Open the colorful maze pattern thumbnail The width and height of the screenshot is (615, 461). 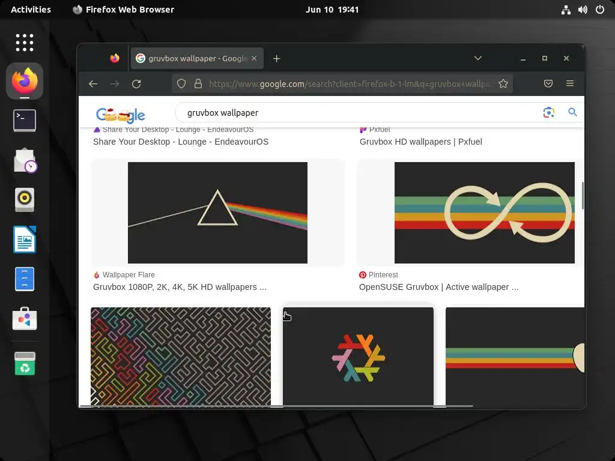click(x=180, y=357)
